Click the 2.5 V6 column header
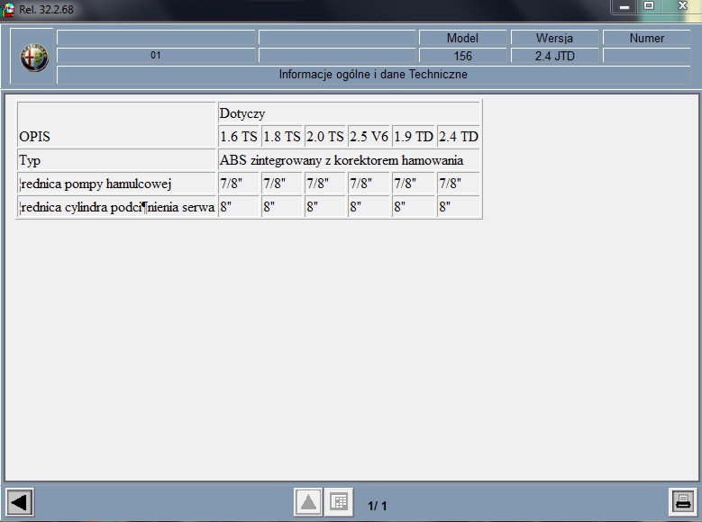This screenshot has width=702, height=522. click(x=369, y=137)
